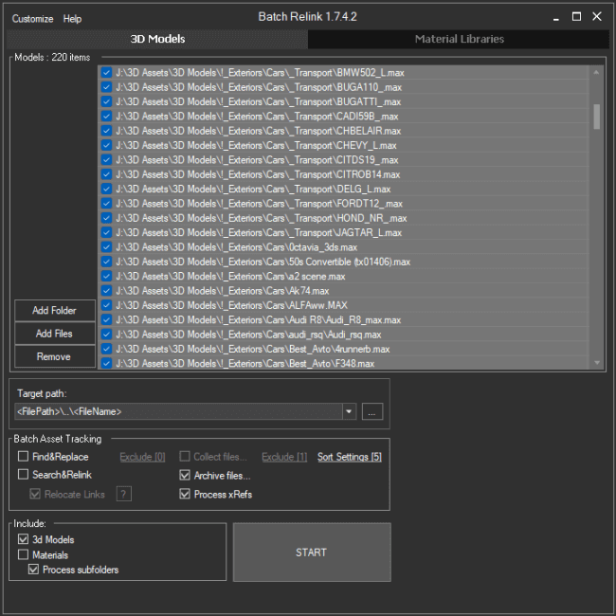Uncheck the Process xRefs checkbox
The height and width of the screenshot is (616, 616).
pos(184,494)
